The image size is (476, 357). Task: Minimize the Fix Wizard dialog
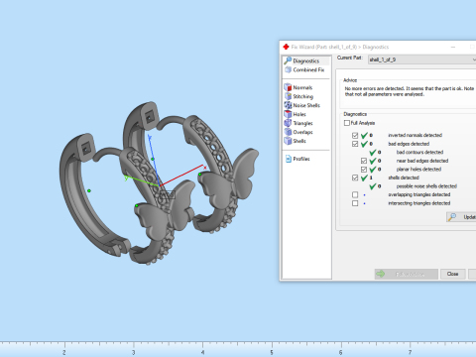453,47
